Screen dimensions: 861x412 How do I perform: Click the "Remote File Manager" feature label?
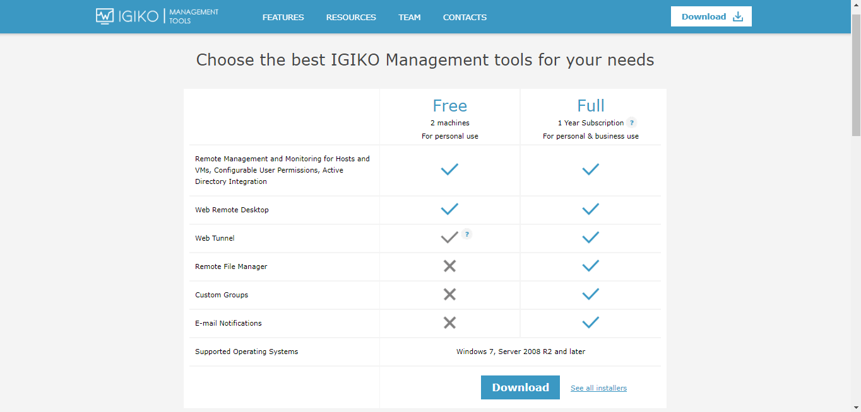pos(231,266)
